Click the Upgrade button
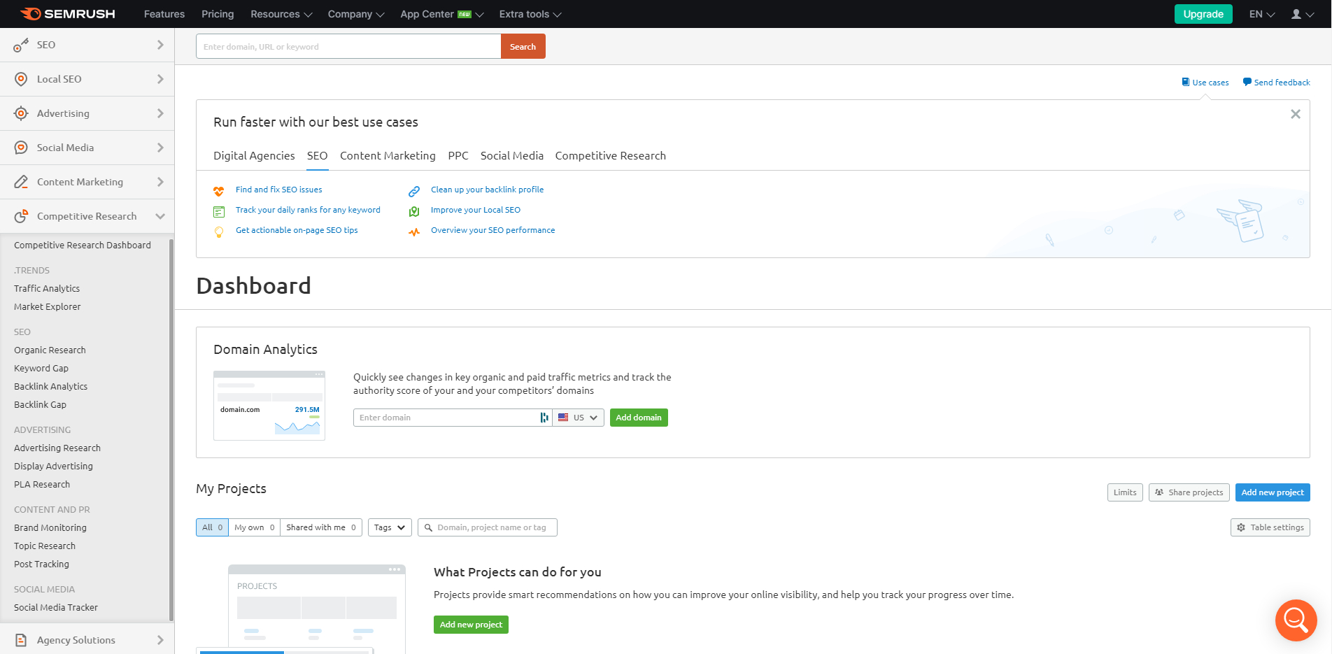Screen dimensions: 1332x654 [1203, 14]
